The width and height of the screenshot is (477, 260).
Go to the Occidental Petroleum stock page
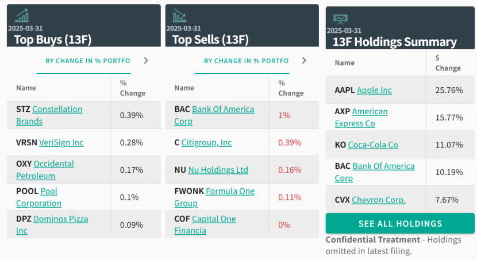[54, 164]
